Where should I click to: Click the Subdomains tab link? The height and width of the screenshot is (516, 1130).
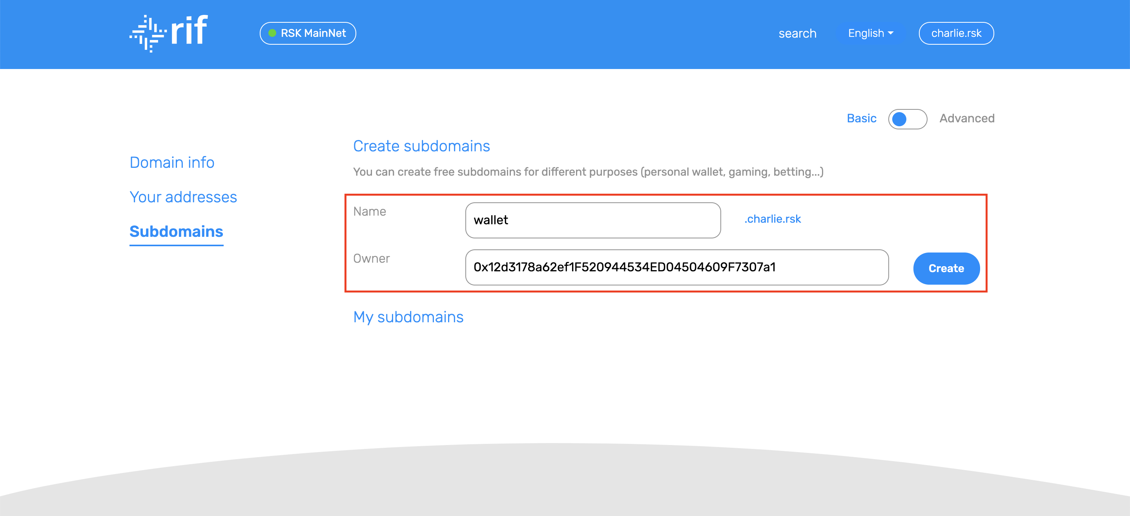176,231
